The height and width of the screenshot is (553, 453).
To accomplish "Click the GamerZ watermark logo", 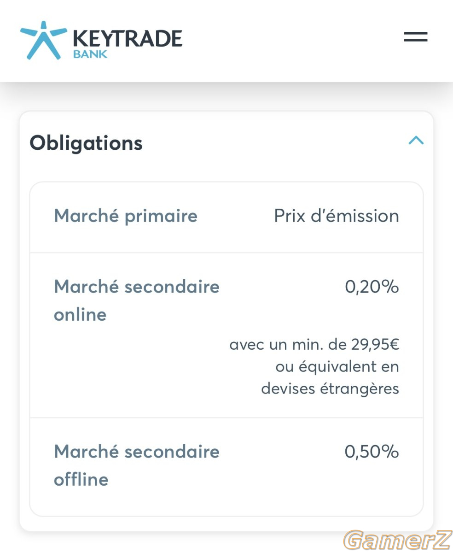I will pyautogui.click(x=396, y=540).
